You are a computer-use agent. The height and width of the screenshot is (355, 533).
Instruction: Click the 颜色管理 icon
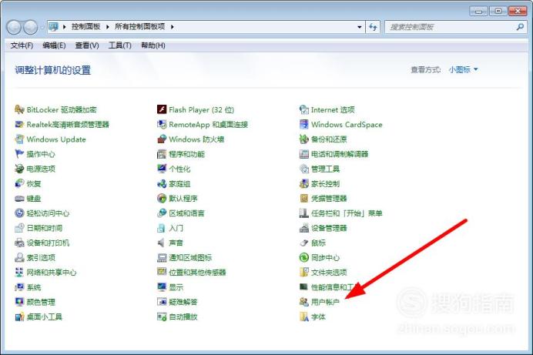tap(20, 302)
